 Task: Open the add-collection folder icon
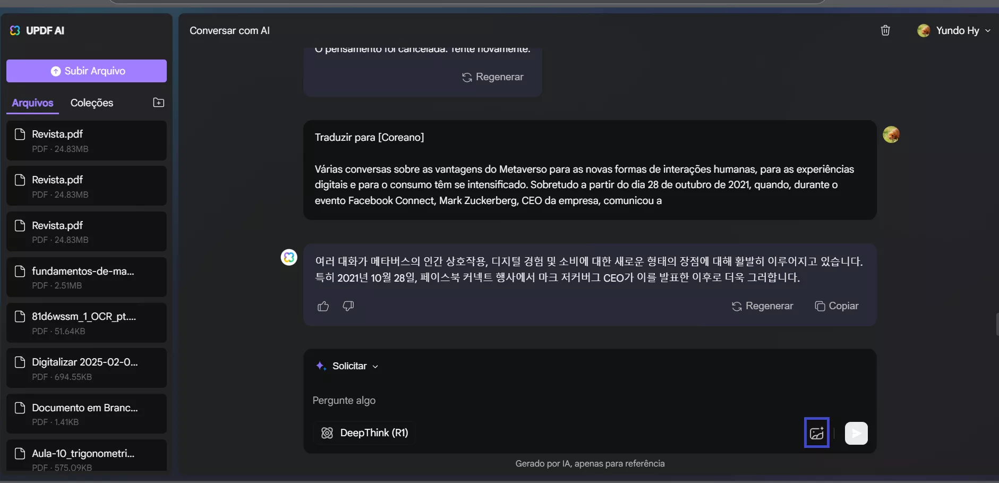[158, 103]
